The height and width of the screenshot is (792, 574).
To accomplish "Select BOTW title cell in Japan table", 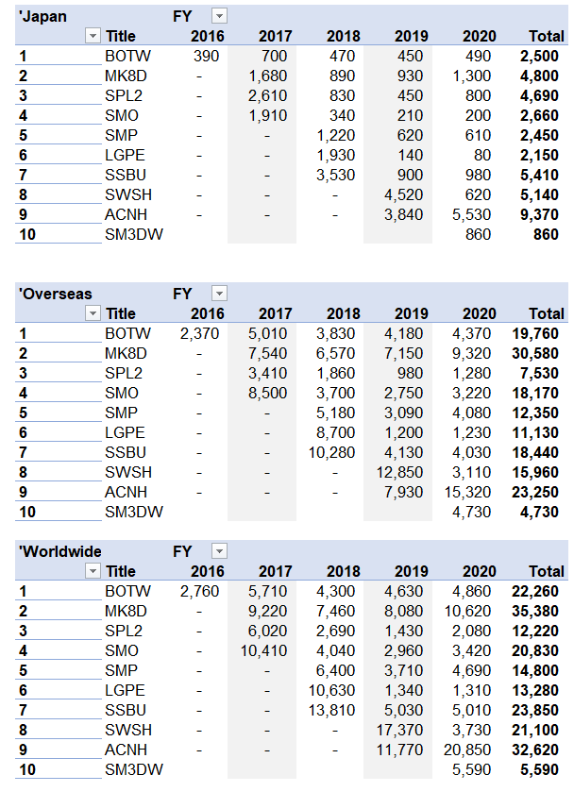I will click(127, 56).
